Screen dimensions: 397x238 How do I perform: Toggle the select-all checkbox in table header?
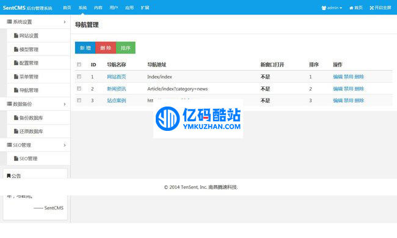(79, 65)
